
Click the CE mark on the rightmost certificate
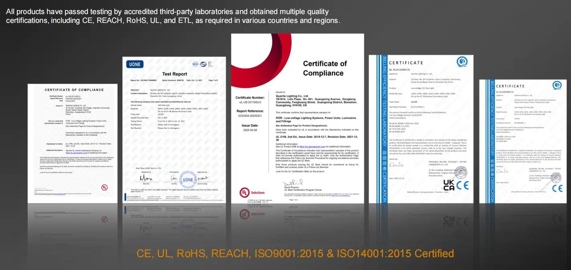click(x=557, y=188)
